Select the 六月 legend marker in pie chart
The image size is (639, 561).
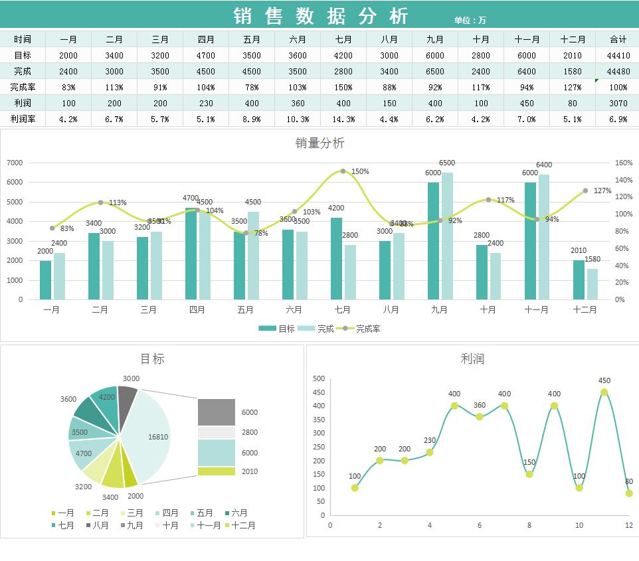[227, 513]
